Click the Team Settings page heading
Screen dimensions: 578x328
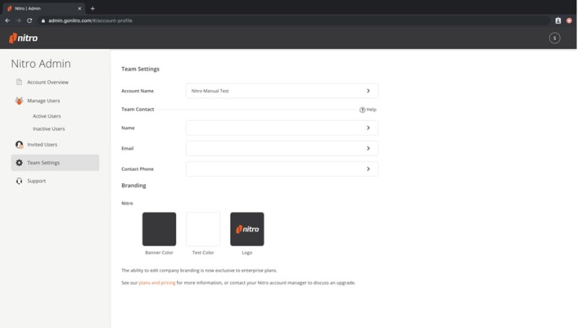[x=140, y=68]
